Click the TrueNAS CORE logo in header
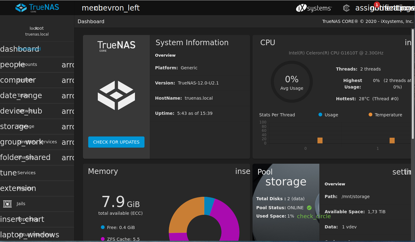415x242 pixels. click(x=37, y=7)
